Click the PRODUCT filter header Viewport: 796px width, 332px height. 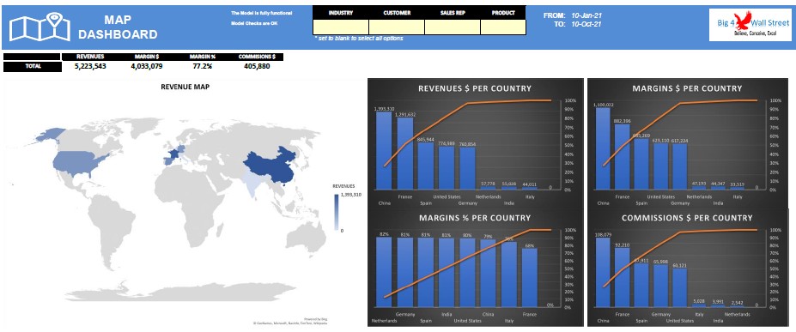[x=503, y=13]
